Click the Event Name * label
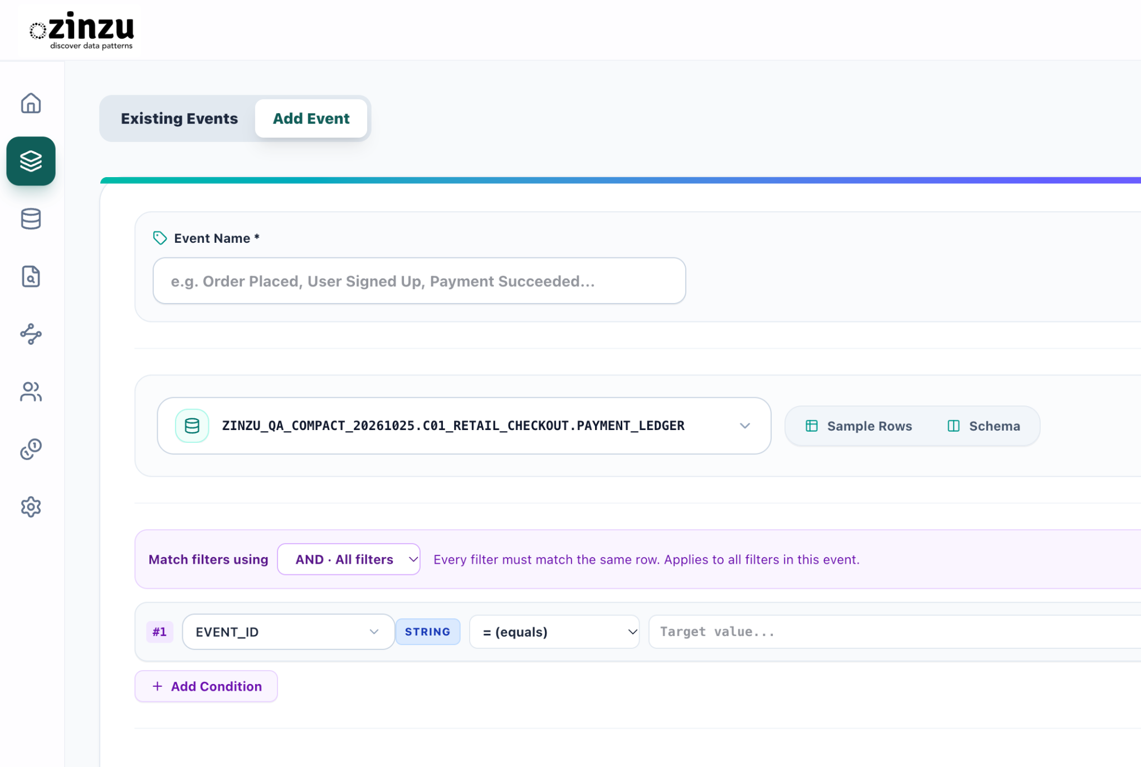The height and width of the screenshot is (767, 1141). 217,238
